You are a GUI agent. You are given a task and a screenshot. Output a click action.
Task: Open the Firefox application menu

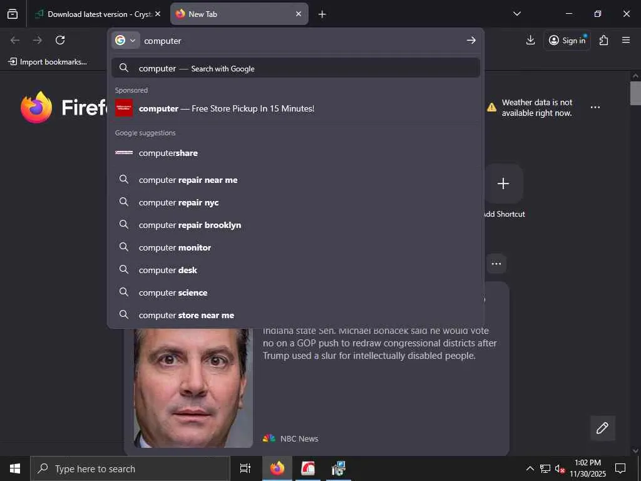point(626,40)
